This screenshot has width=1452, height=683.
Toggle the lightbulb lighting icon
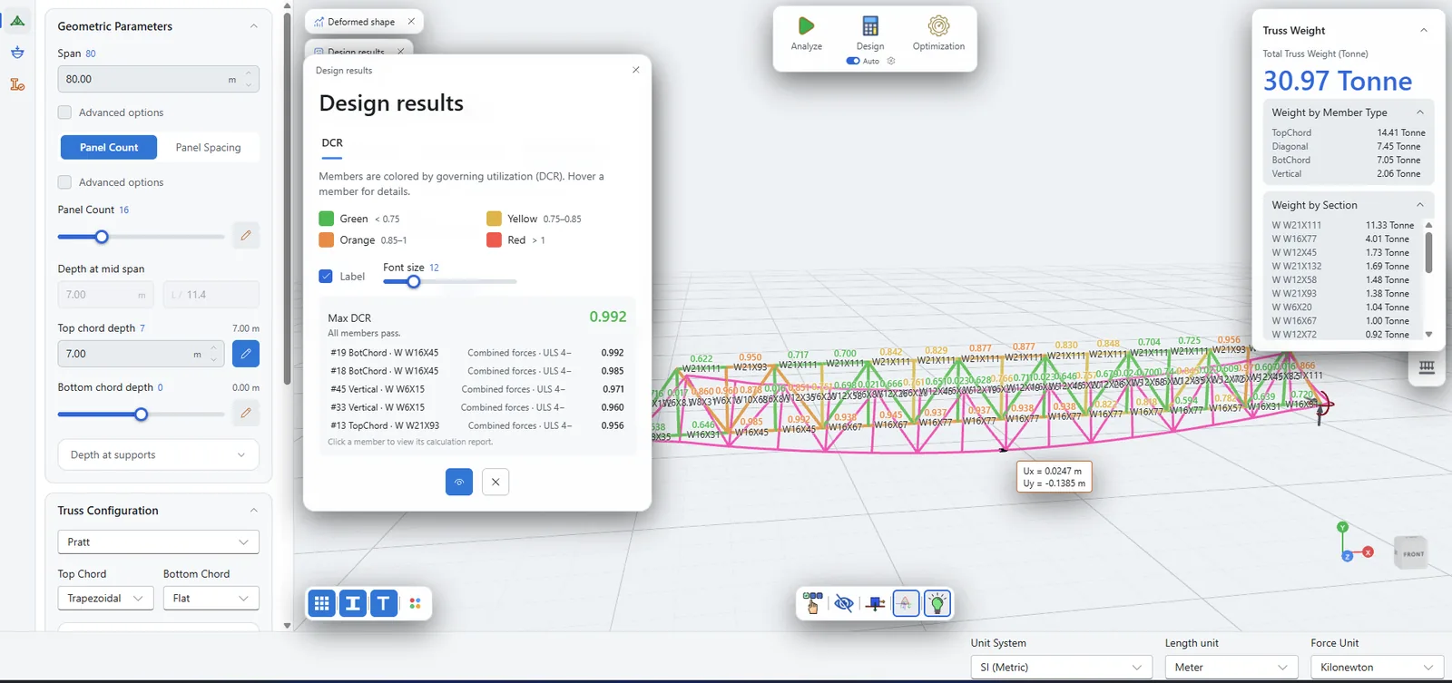[937, 603]
